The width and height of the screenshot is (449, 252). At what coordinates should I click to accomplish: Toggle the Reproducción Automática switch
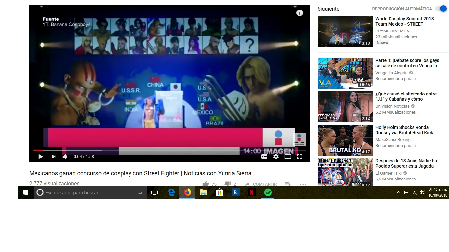click(x=441, y=9)
